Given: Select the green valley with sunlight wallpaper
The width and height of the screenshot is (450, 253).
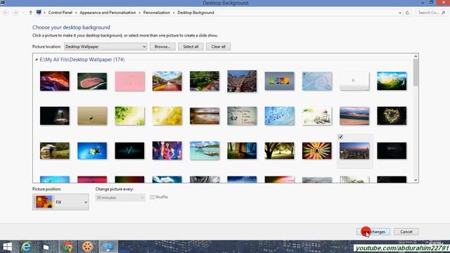Looking at the screenshot, I should point(392,81).
